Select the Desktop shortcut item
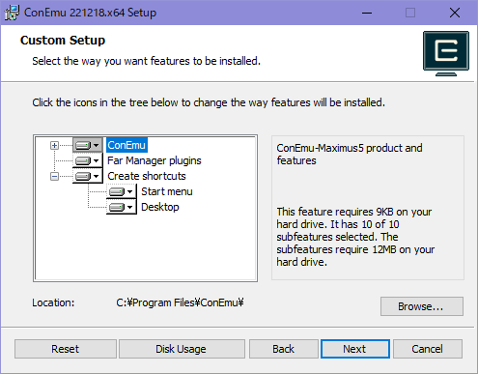The image size is (478, 374). click(x=160, y=207)
